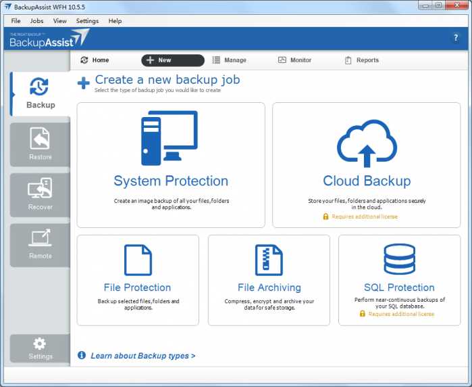Click 'Perform near-continuous backups' description text
Image resolution: width=472 pixels, height=387 pixels.
tap(400, 303)
